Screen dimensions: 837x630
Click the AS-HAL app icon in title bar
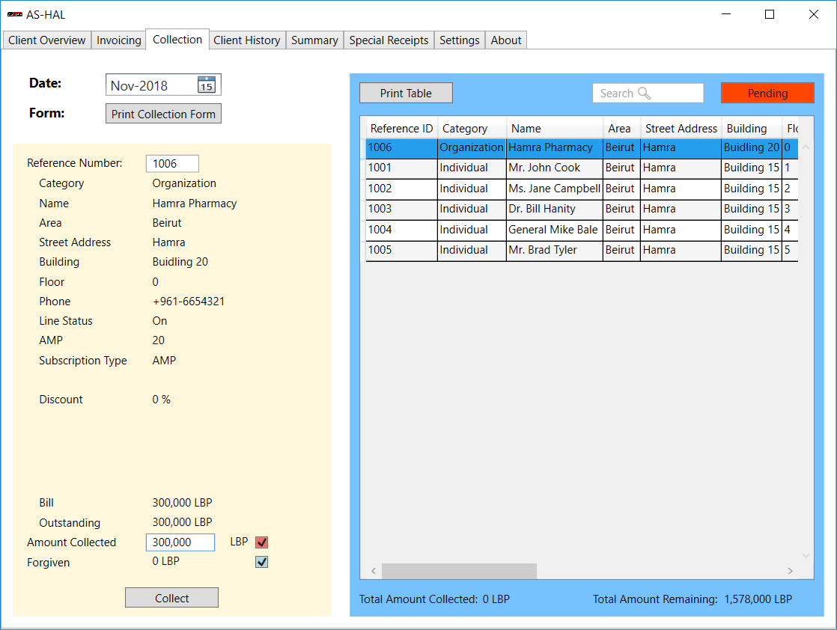[14, 14]
